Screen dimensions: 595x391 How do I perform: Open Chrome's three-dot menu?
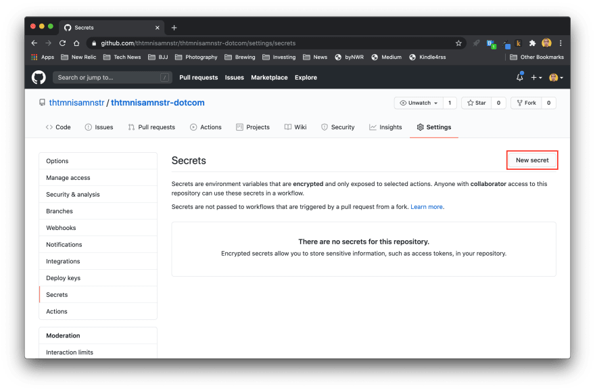point(561,43)
